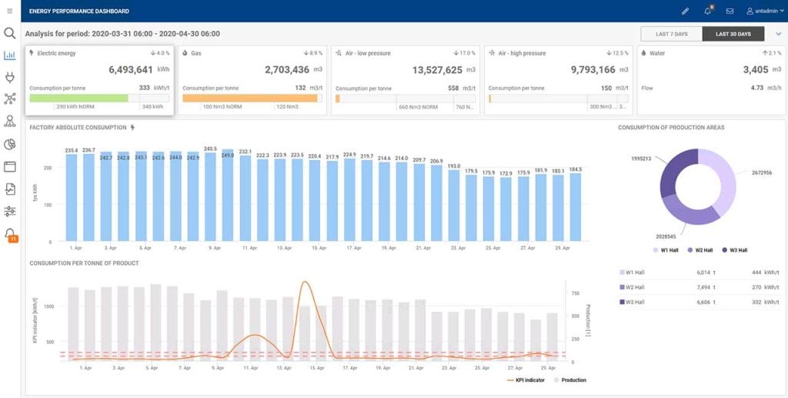Toggle W1 Hall legend in donut chart

point(666,249)
